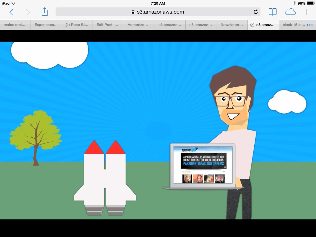
Task: Click the battery indicator in status bar
Action: click(x=310, y=3)
